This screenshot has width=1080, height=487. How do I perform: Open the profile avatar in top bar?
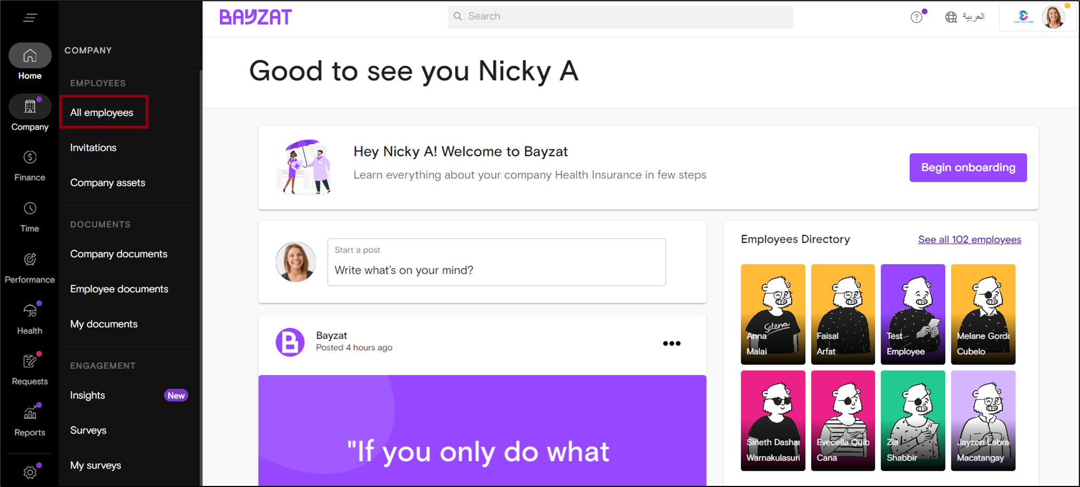[x=1054, y=17]
